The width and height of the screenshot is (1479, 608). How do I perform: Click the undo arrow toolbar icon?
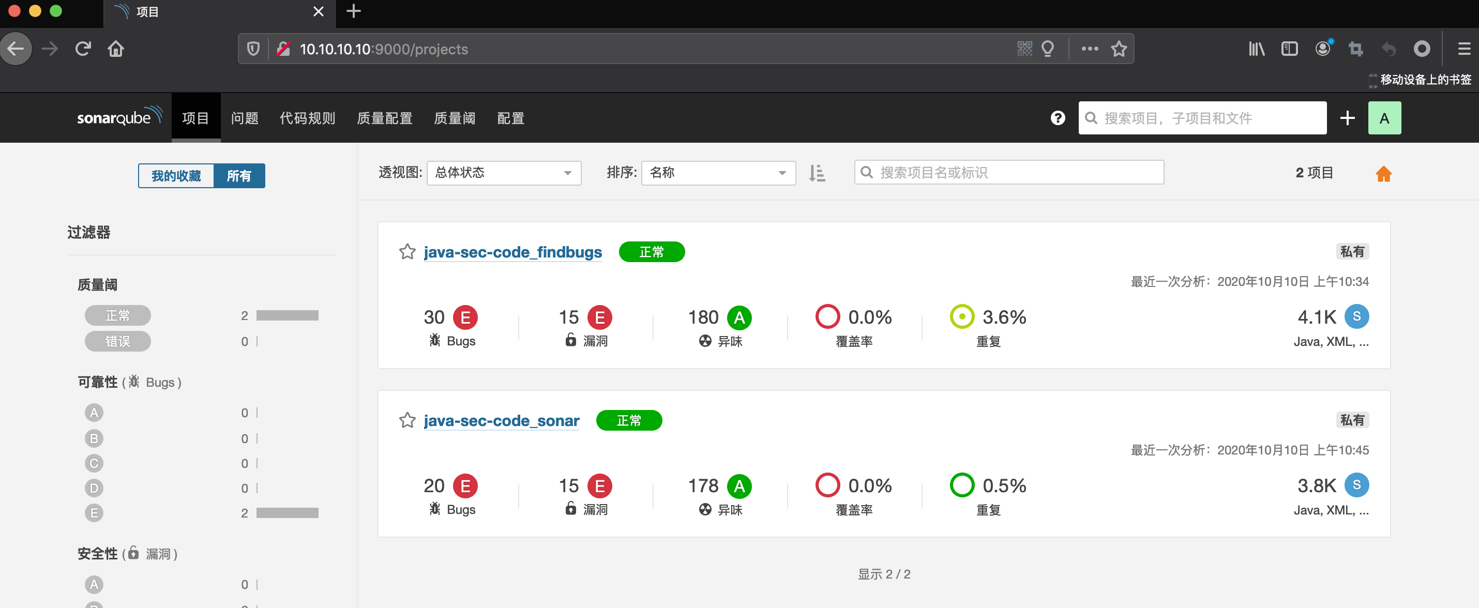coord(1389,49)
